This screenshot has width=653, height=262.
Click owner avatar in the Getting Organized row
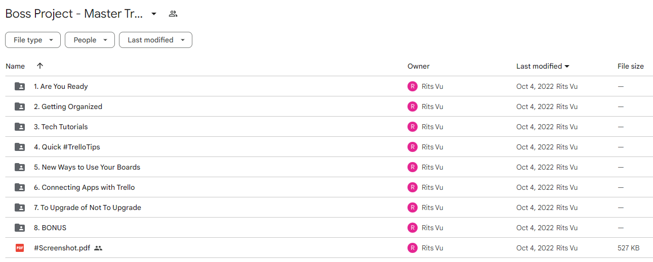413,107
